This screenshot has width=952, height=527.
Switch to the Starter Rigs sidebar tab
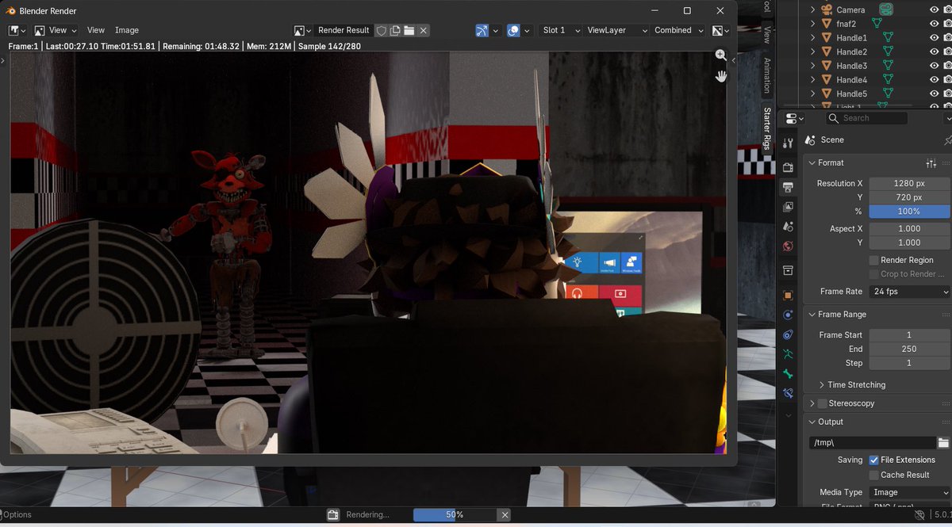click(766, 128)
